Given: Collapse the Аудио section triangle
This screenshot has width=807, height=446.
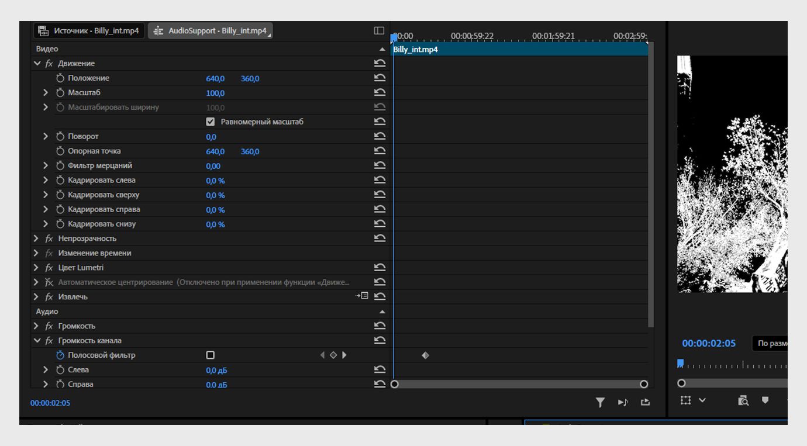Looking at the screenshot, I should (382, 312).
